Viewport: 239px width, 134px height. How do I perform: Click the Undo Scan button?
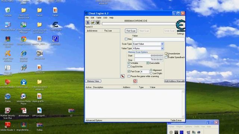pyautogui.click(x=170, y=31)
